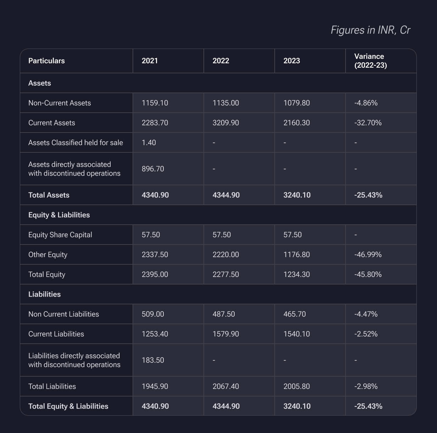Screen dimensions: 437x433
Task: Click the Assets section heading row
Action: [x=40, y=83]
